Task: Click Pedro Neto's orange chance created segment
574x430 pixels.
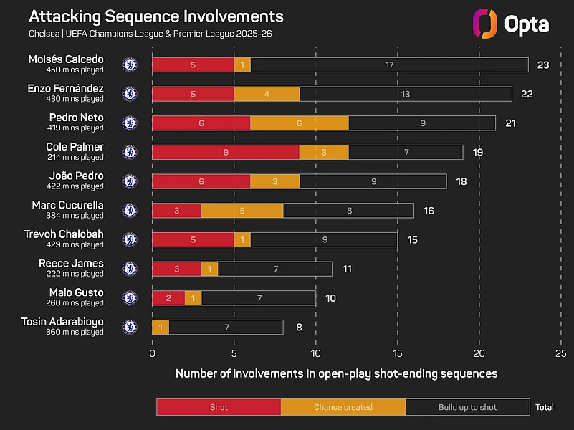Action: pos(300,123)
